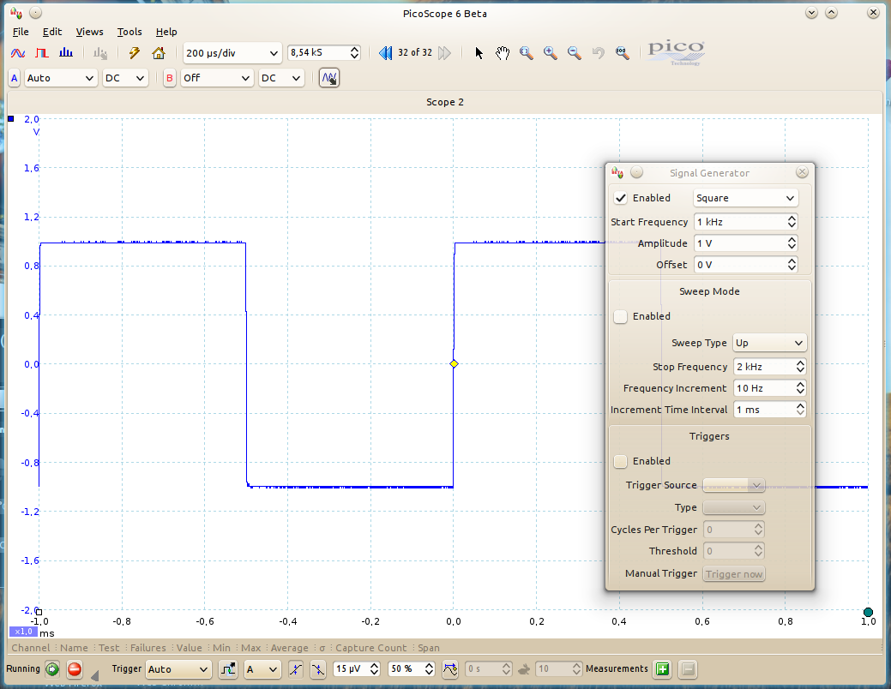891x689 pixels.
Task: Click the zoom-in magnifier icon
Action: 550,53
